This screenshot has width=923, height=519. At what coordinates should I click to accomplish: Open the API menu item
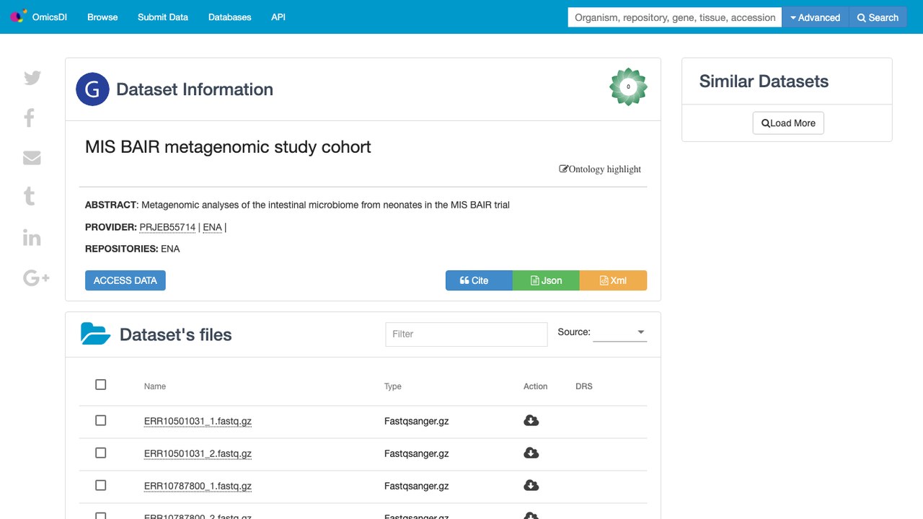pyautogui.click(x=278, y=17)
